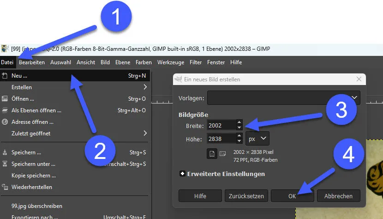The image size is (383, 219).
Task: Click the Adresse öffnen globe icon
Action: point(5,122)
